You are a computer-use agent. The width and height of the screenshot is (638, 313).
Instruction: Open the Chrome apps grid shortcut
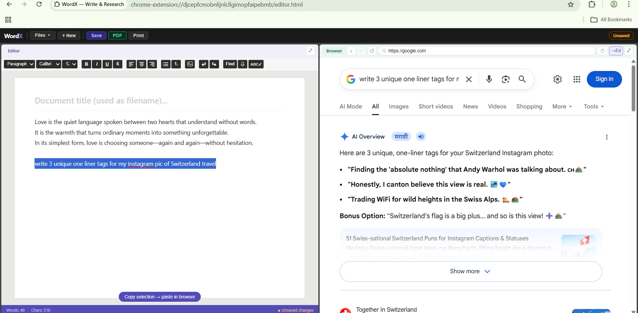tap(8, 20)
